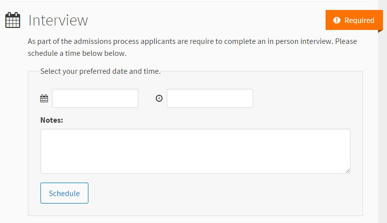The image size is (387, 223).
Task: Focus the preferred time input field
Action: click(x=210, y=98)
